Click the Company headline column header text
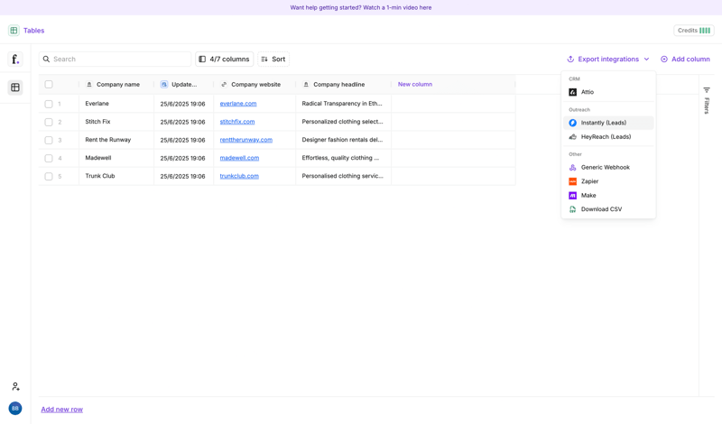Screen dimensions: 722x424 pyautogui.click(x=339, y=84)
